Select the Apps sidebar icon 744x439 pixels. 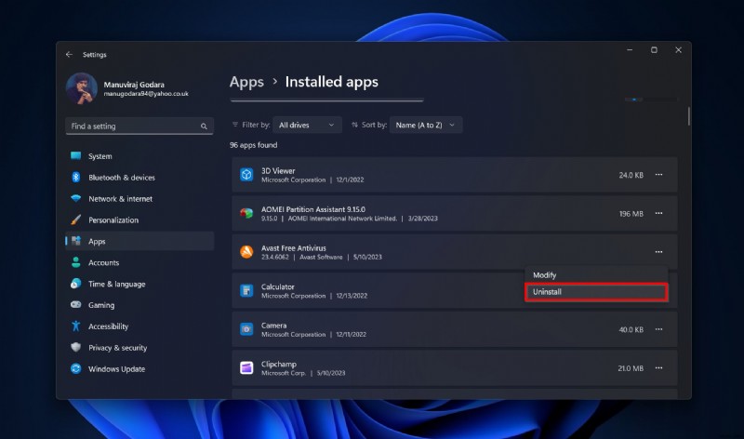pyautogui.click(x=76, y=241)
